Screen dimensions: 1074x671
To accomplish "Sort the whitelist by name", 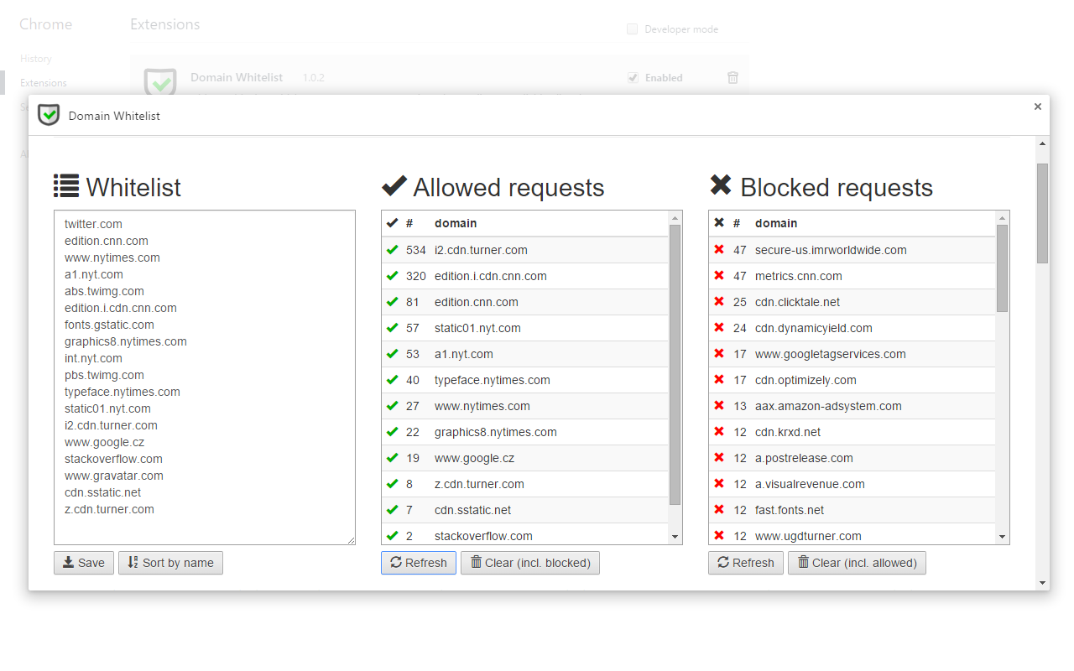I will click(170, 562).
